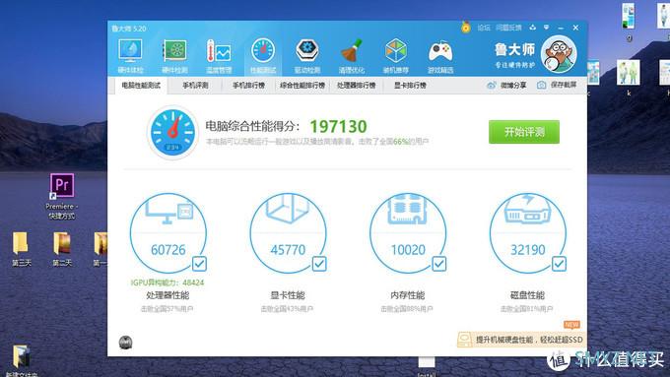Select the desktop file labeled k

tap(629, 78)
